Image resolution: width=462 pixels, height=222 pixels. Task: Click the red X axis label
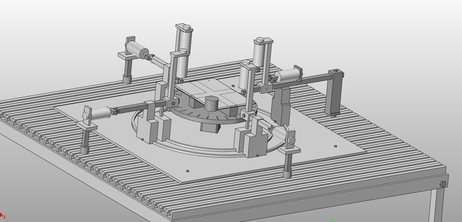pyautogui.click(x=4, y=217)
